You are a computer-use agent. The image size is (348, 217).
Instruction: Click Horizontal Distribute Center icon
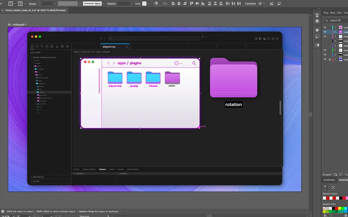(x=233, y=4)
